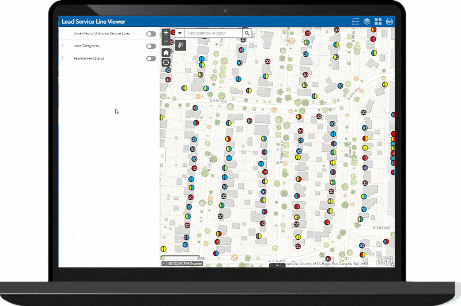
Task: Return map to Home extent
Action: point(166,53)
